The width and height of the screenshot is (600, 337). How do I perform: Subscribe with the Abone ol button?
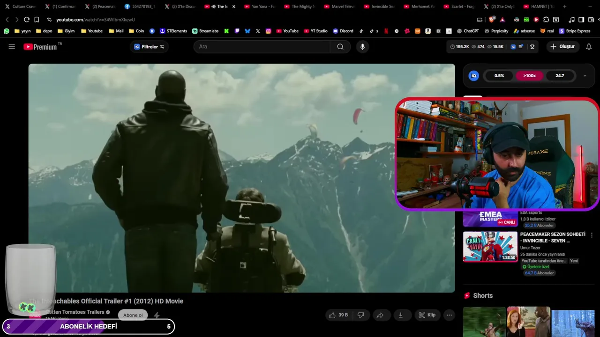tap(133, 315)
